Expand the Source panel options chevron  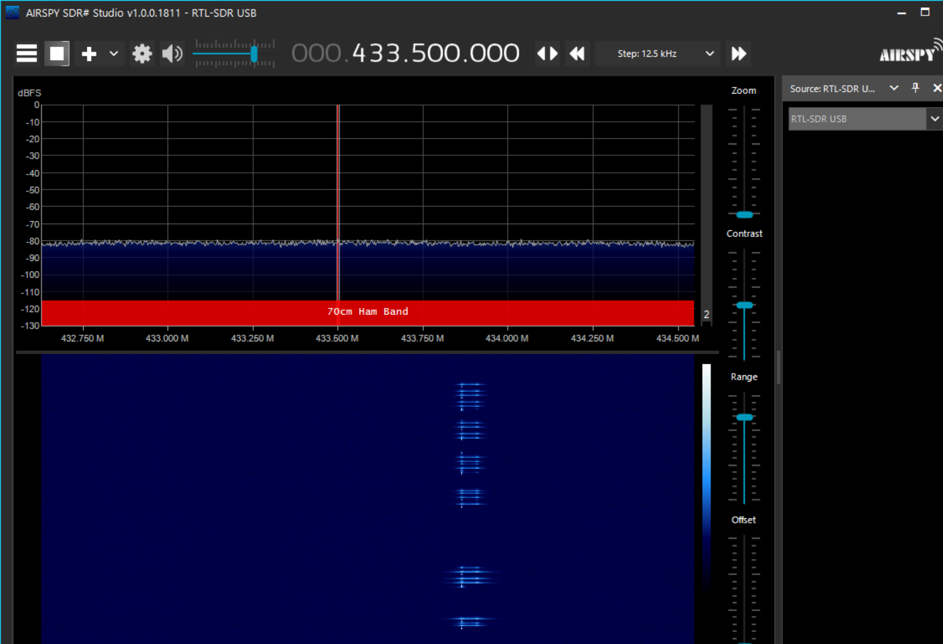[893, 88]
